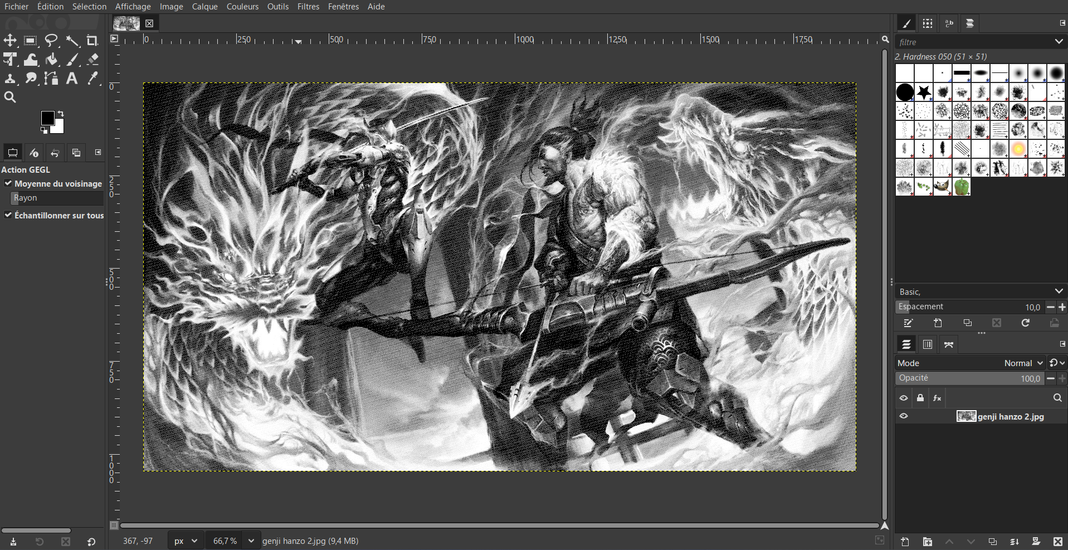Switch to the Channels tab
Screen dimensions: 1068x550
coord(928,344)
